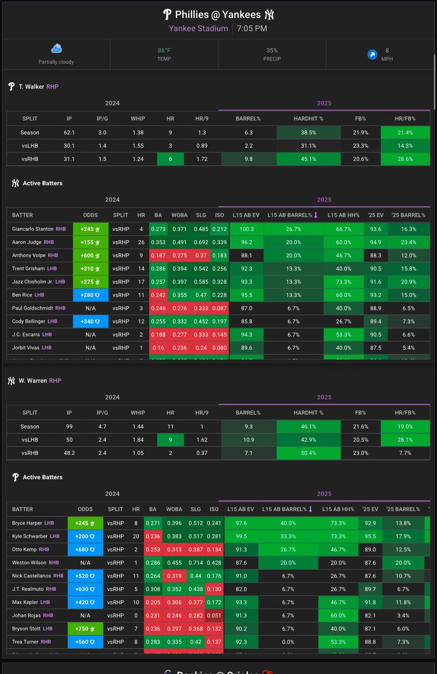Click the Bryce Harper batter name
The height and width of the screenshot is (674, 437).
pos(26,523)
